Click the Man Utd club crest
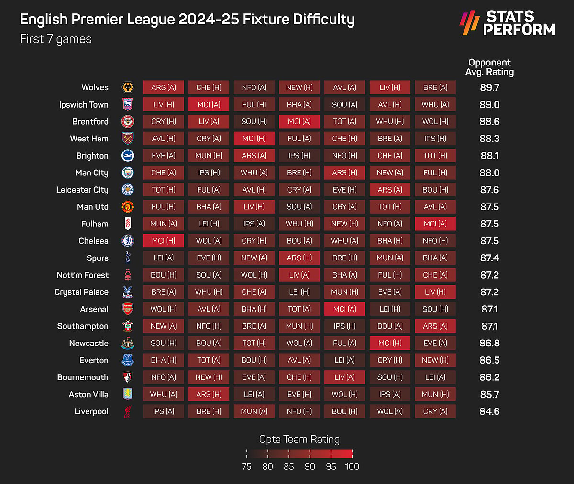The width and height of the screenshot is (574, 484). click(x=128, y=207)
